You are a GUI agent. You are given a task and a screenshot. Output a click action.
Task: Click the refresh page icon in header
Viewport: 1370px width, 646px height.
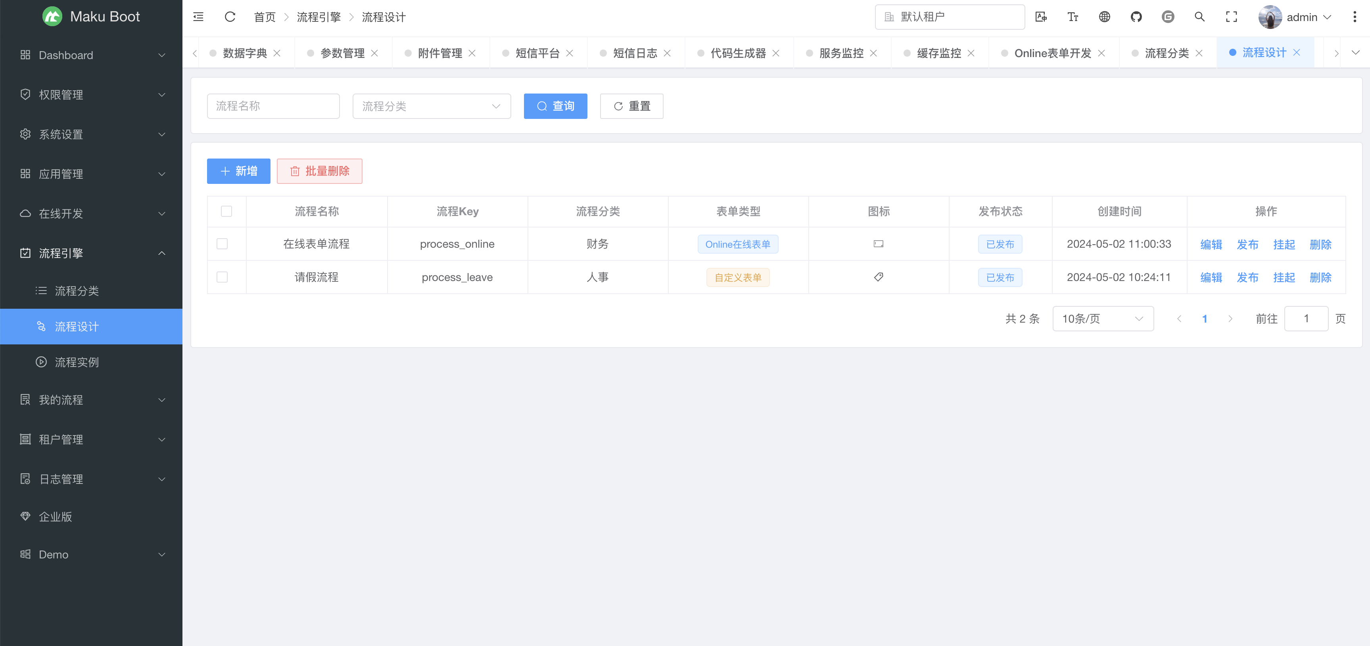point(230,17)
